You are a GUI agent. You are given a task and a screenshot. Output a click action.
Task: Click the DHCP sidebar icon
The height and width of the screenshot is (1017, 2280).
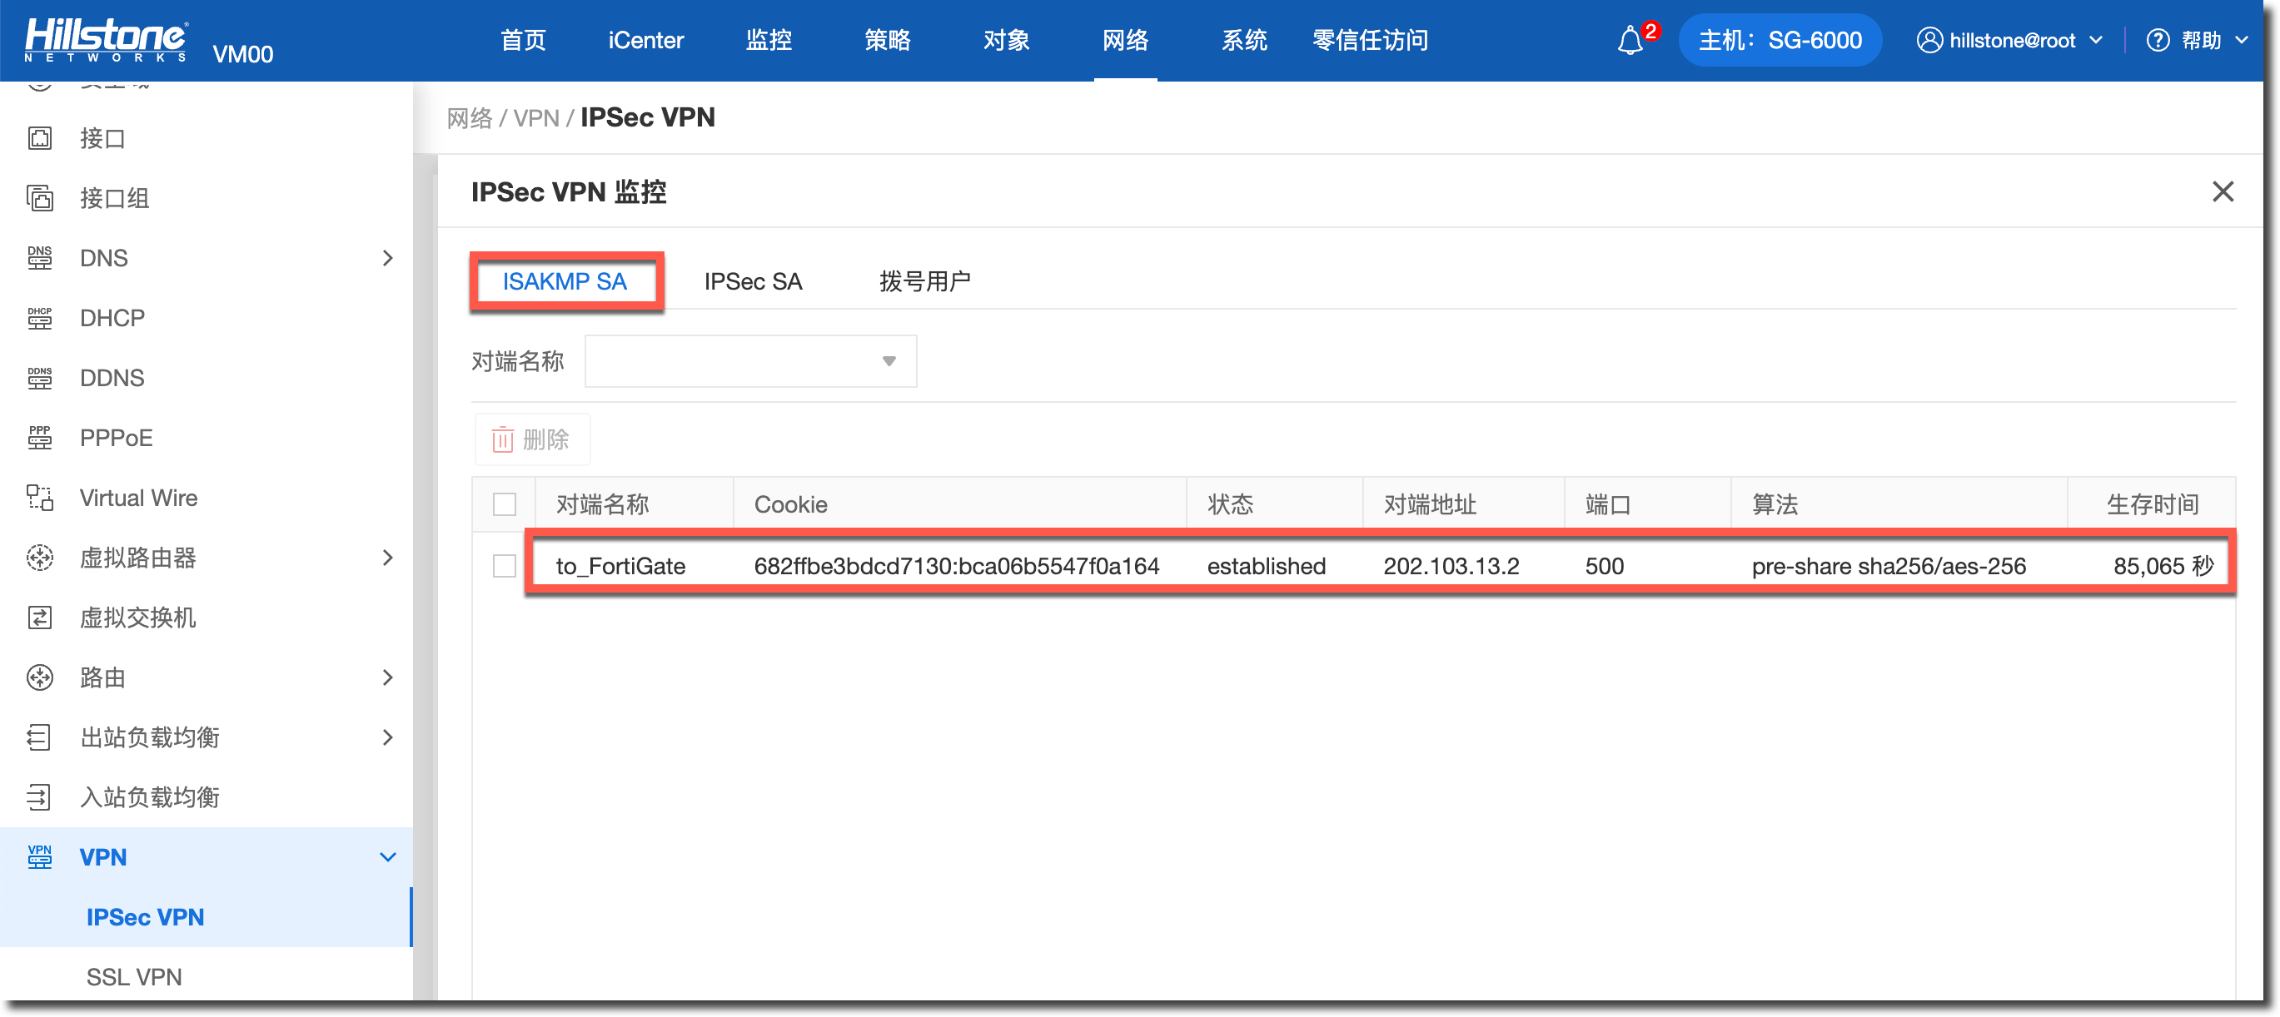(x=40, y=319)
